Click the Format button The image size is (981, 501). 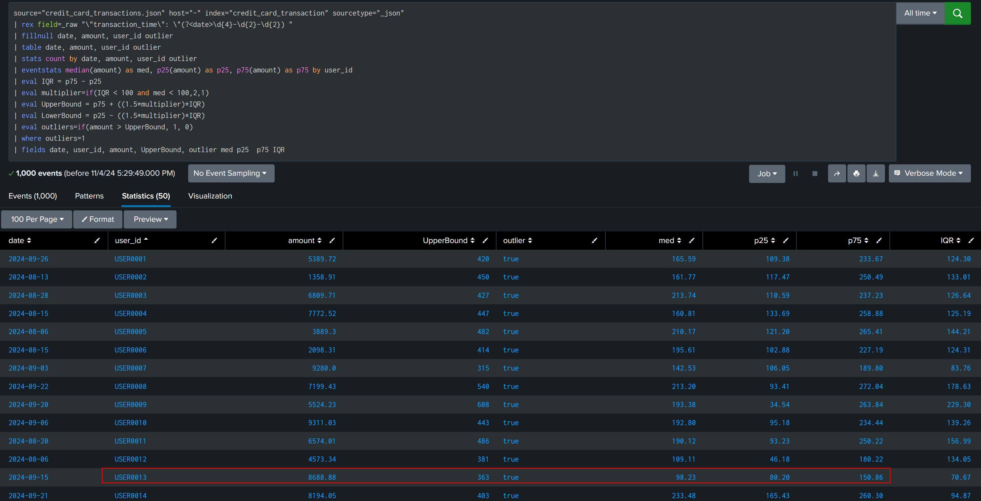coord(98,219)
